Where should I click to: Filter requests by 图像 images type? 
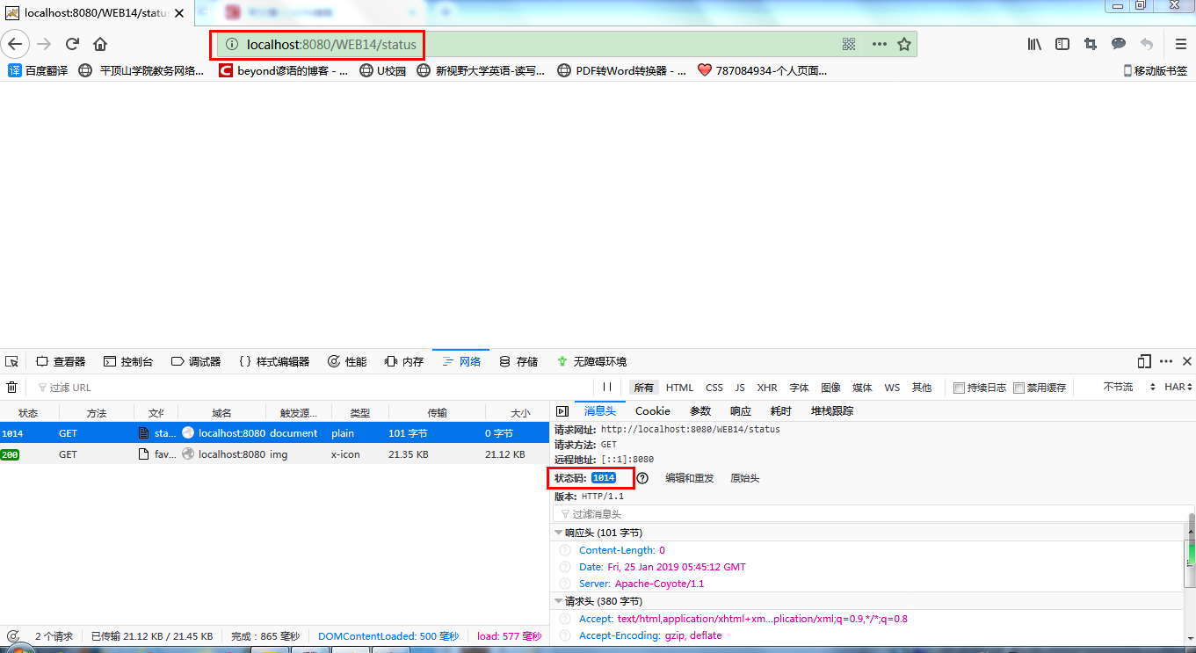[x=830, y=388]
